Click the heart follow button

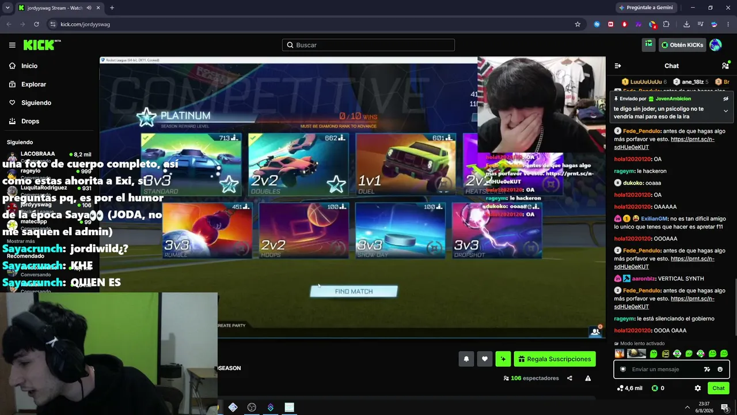[485, 359]
